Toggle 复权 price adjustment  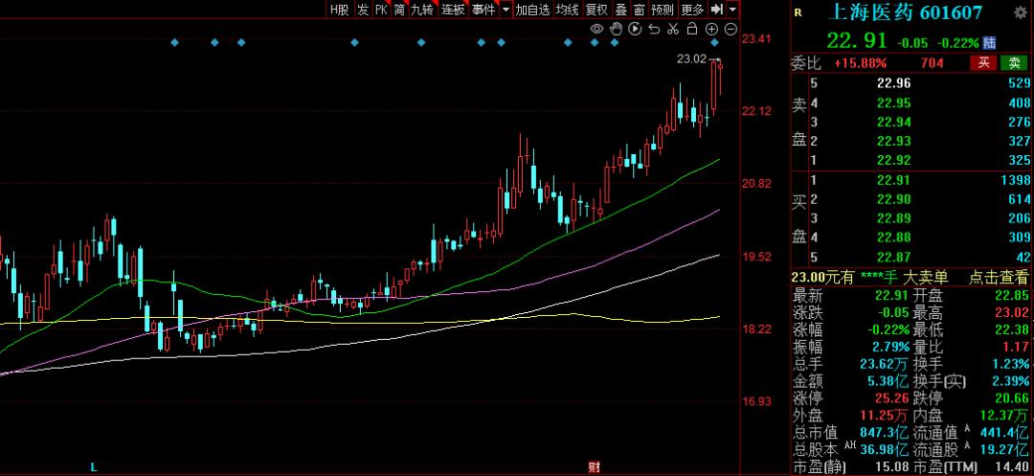596,10
